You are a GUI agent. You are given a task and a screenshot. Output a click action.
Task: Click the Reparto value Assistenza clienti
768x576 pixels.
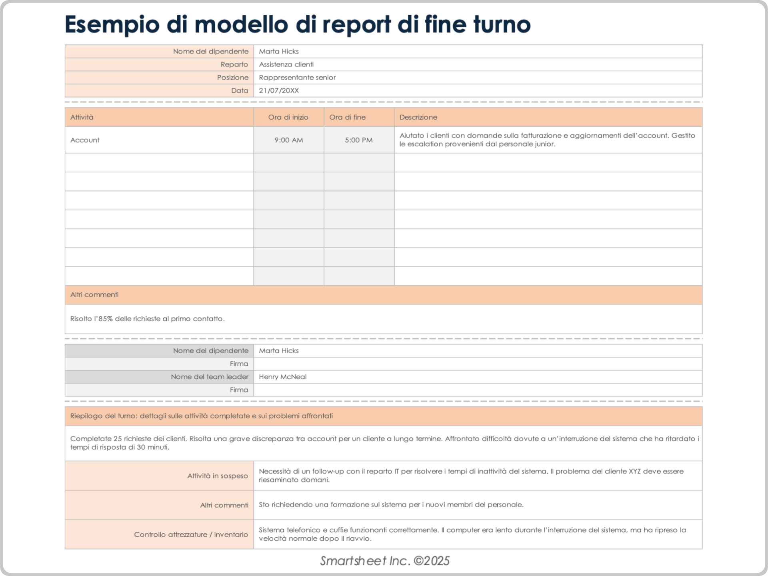pyautogui.click(x=286, y=64)
